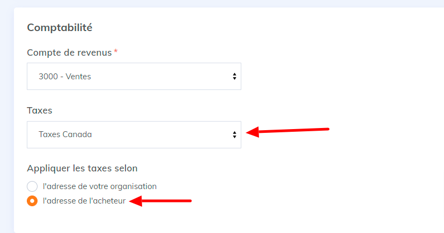Viewport: 444px width, 233px height.
Task: Click the "l'adresse de votre organisation" label text
Action: tap(99, 186)
